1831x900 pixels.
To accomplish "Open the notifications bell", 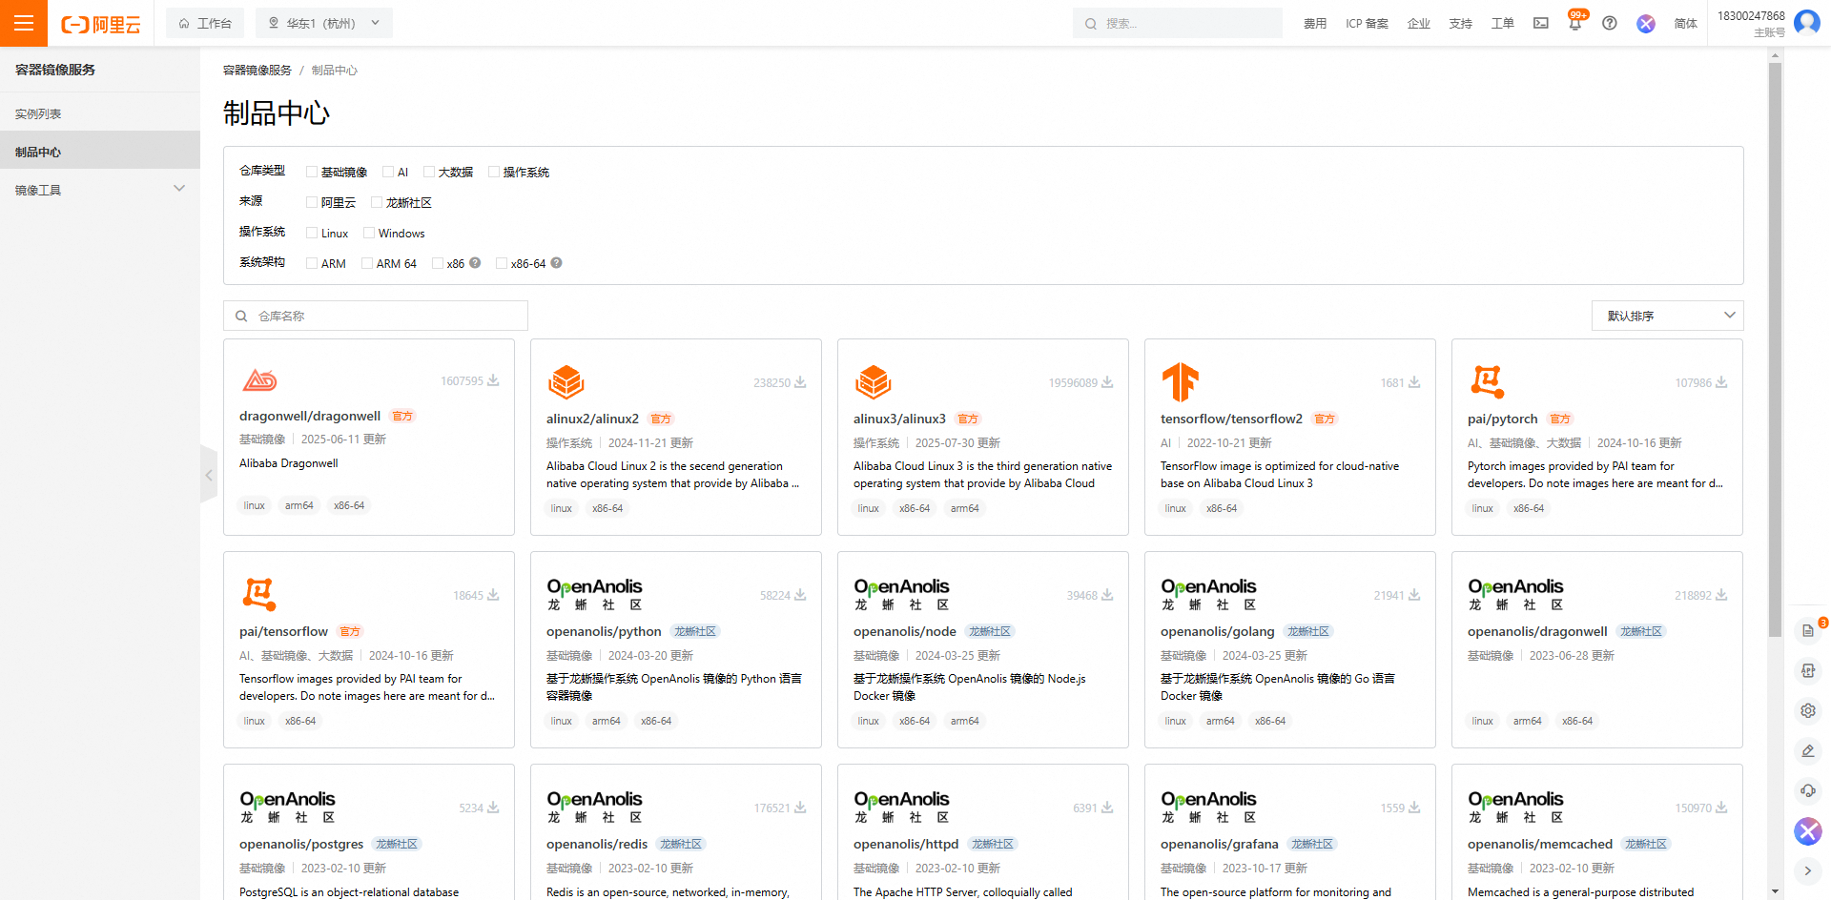I will [x=1574, y=23].
